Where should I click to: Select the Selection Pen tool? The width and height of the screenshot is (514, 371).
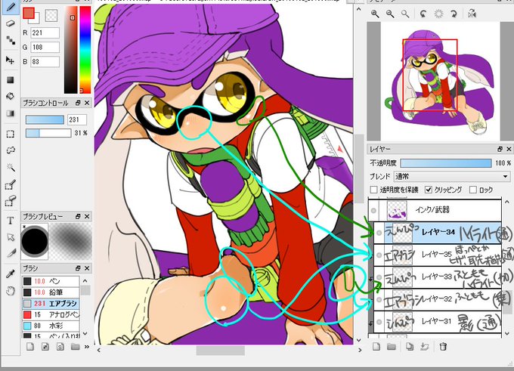[x=10, y=185]
